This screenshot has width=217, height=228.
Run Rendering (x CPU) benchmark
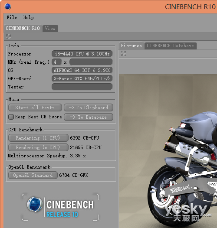[38, 147]
